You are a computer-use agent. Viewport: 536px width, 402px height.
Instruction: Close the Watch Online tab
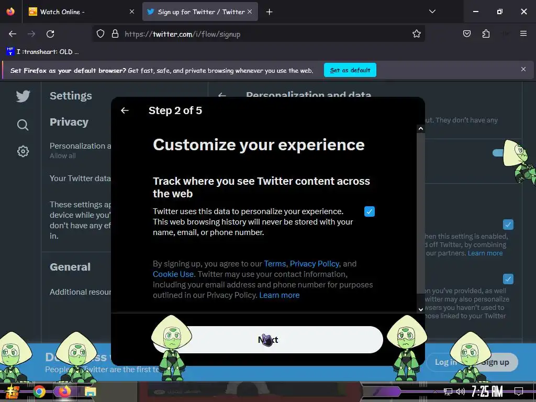click(x=132, y=12)
